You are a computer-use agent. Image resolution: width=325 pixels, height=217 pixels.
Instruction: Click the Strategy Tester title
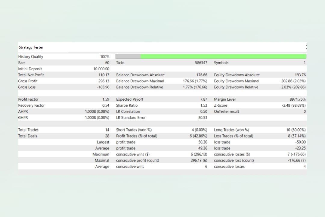tap(31, 47)
